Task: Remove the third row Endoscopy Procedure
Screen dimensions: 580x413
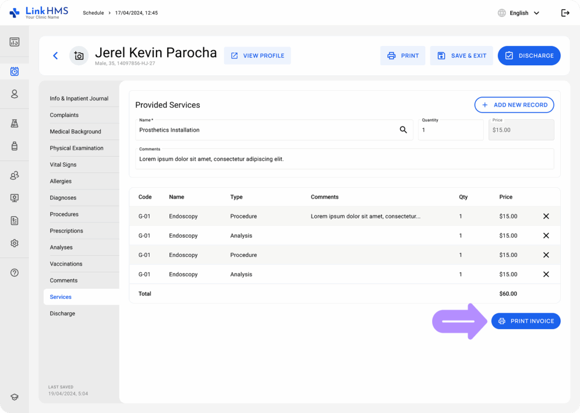Action: coord(546,255)
